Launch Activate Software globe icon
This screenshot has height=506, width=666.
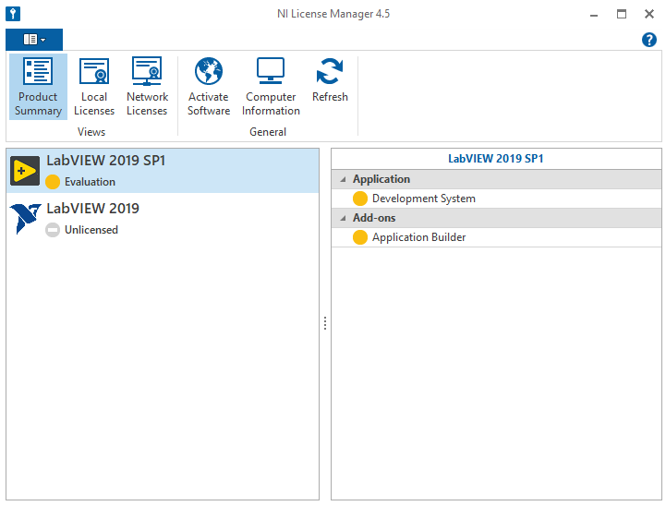click(x=209, y=71)
